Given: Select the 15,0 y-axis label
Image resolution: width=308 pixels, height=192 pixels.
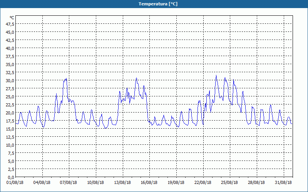Looking at the screenshot, I should click(10, 129).
